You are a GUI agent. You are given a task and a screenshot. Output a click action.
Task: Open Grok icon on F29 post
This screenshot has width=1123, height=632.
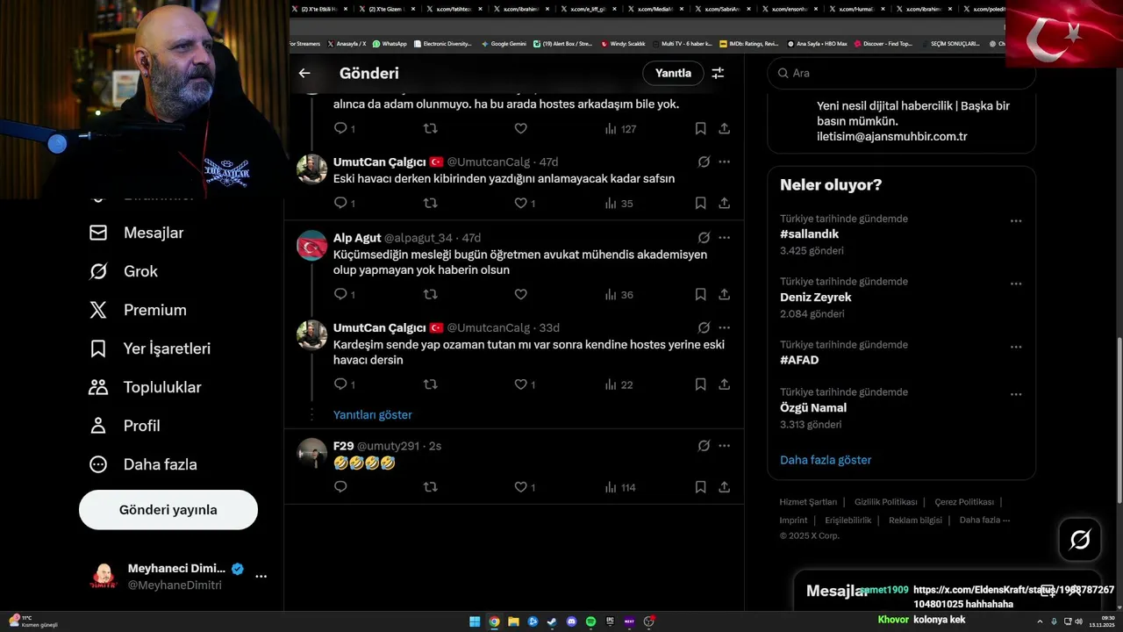[704, 446]
